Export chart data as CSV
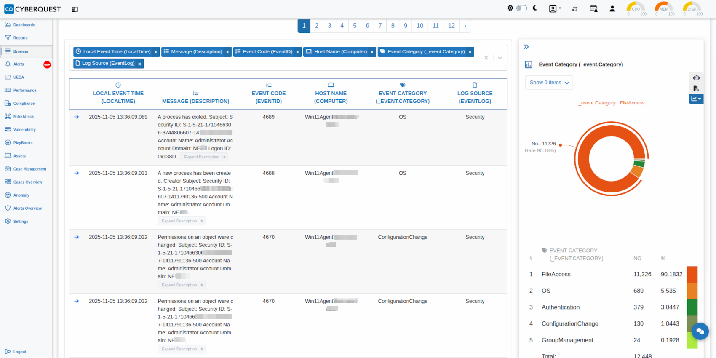 [x=696, y=88]
